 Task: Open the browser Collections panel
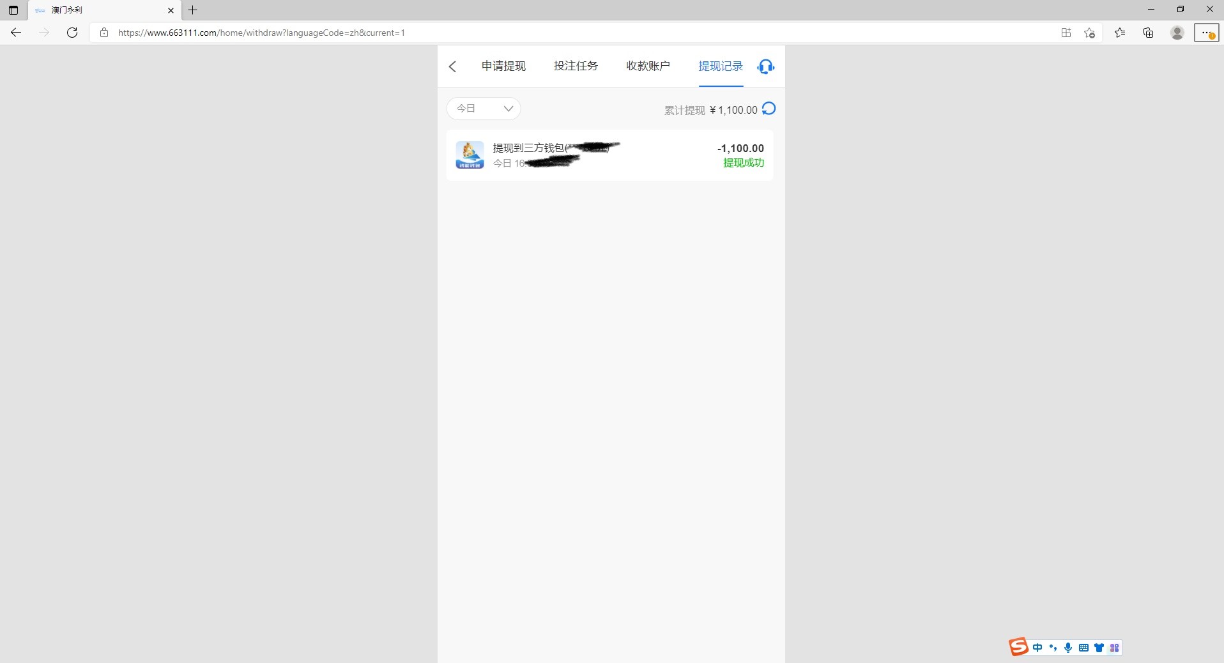(x=1148, y=33)
